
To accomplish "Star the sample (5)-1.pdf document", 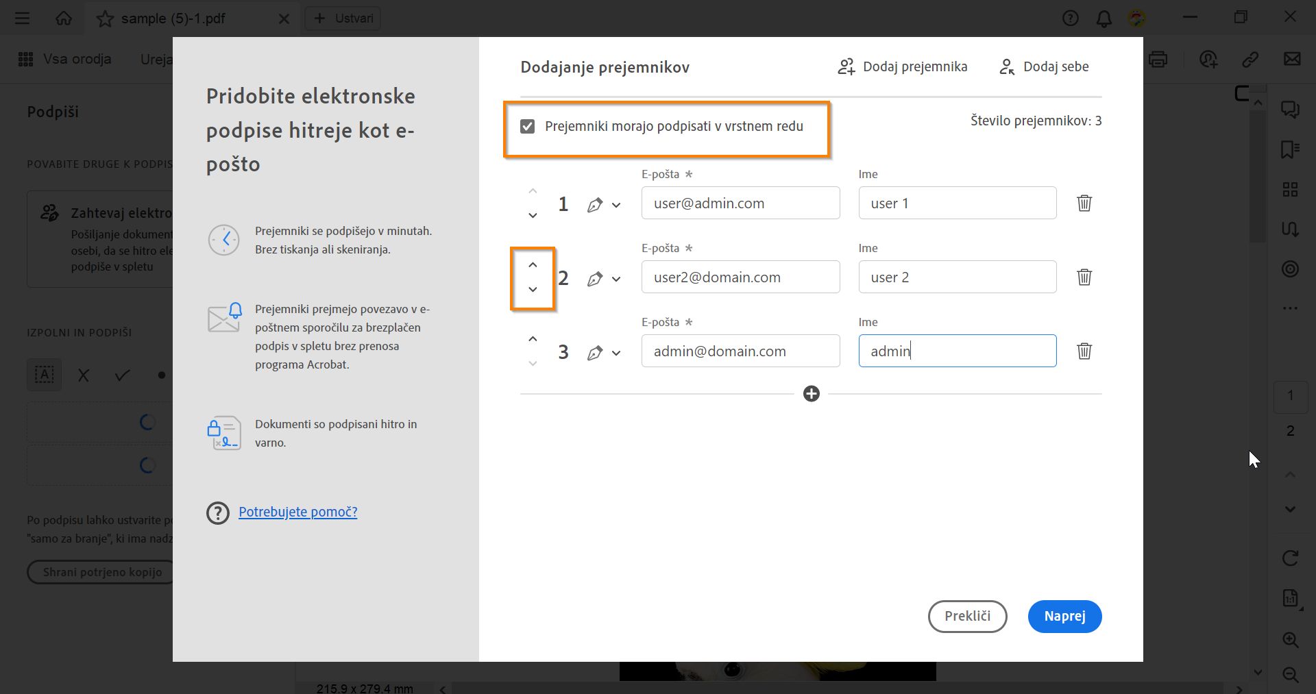I will point(105,18).
